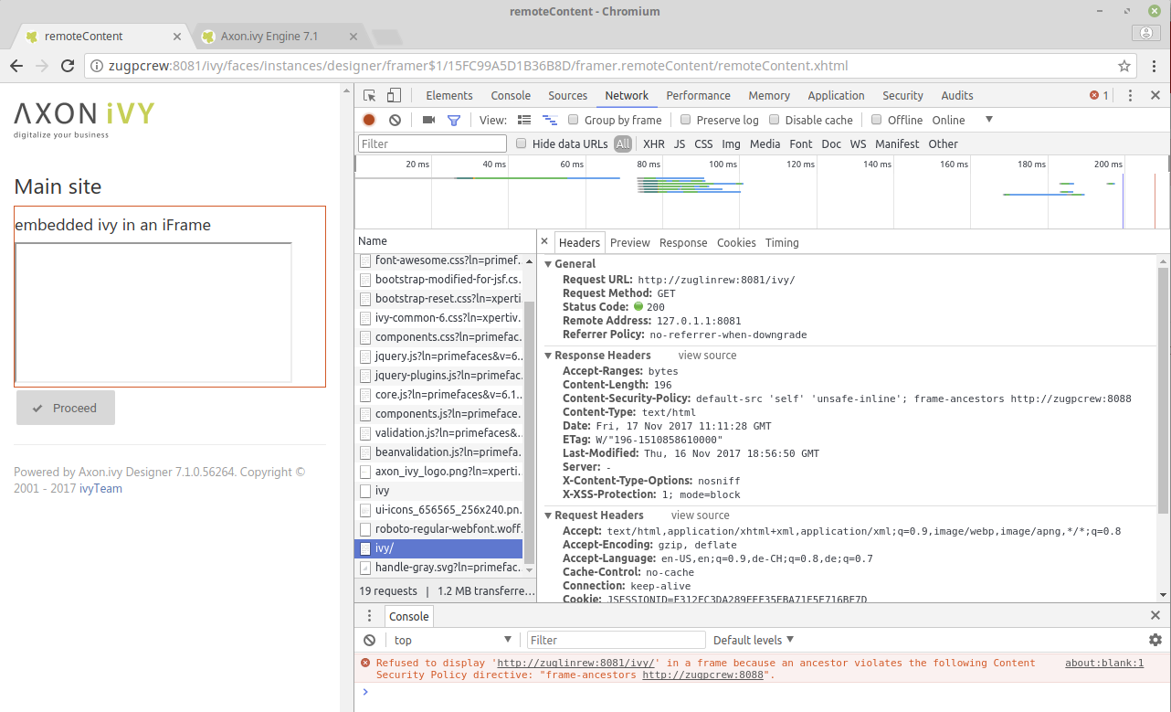Open the Sources panel
Image resolution: width=1171 pixels, height=712 pixels.
(568, 95)
